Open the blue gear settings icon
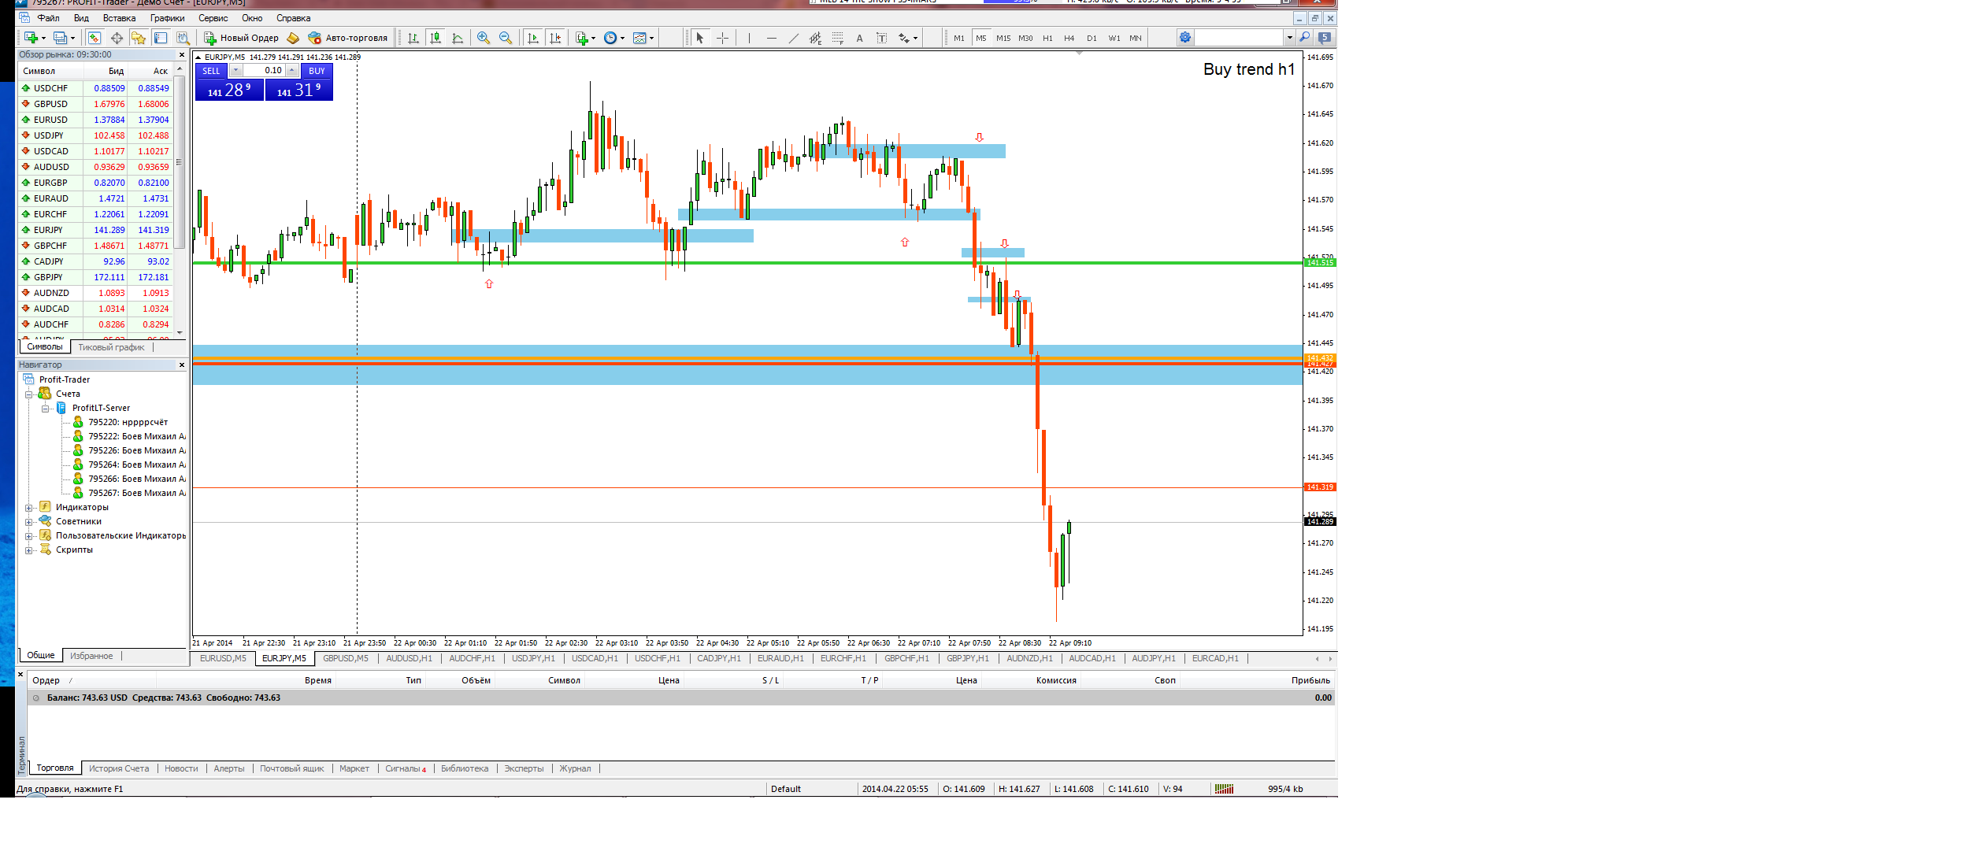 [x=1185, y=37]
